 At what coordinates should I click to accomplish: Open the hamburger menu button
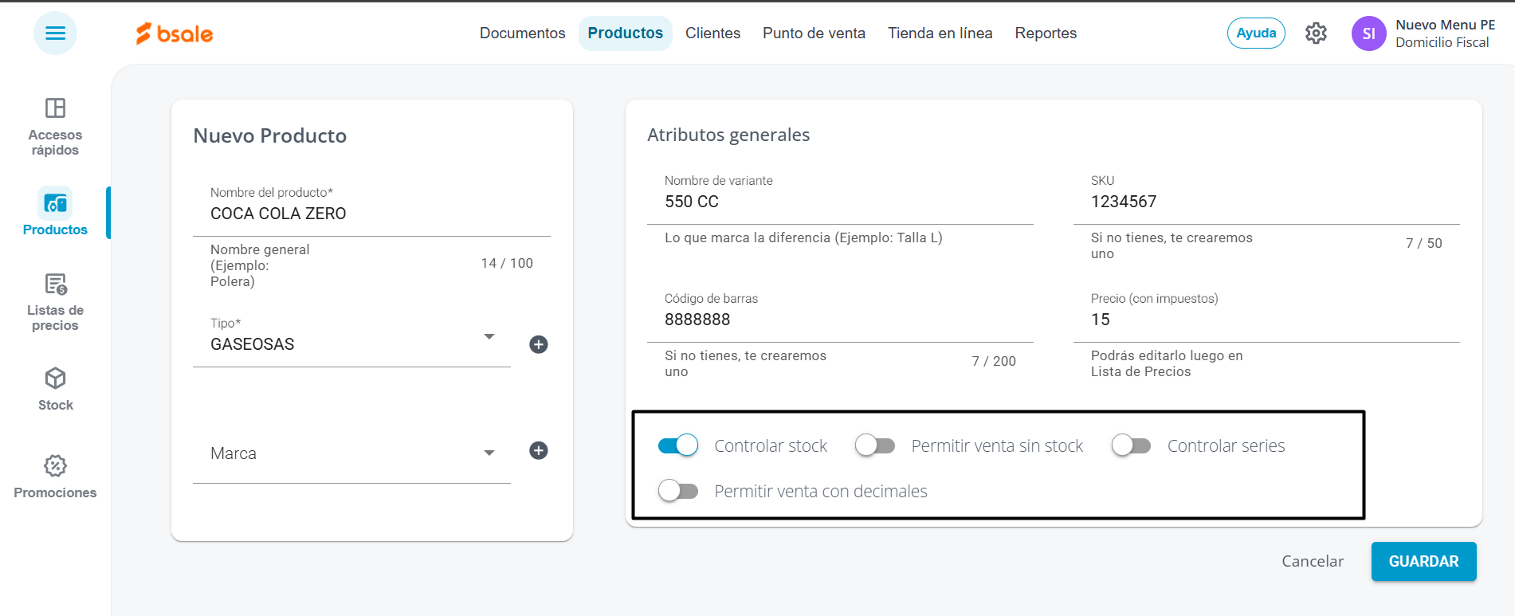(55, 33)
